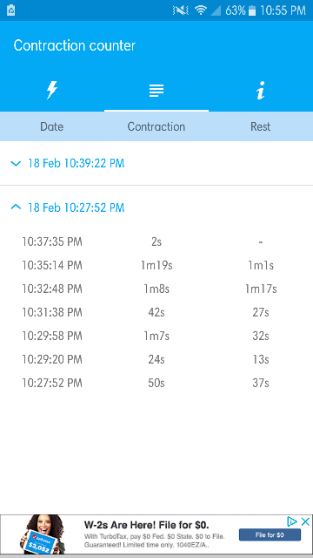313x558 pixels.
Task: Click the File for $0 button
Action: [x=270, y=534]
